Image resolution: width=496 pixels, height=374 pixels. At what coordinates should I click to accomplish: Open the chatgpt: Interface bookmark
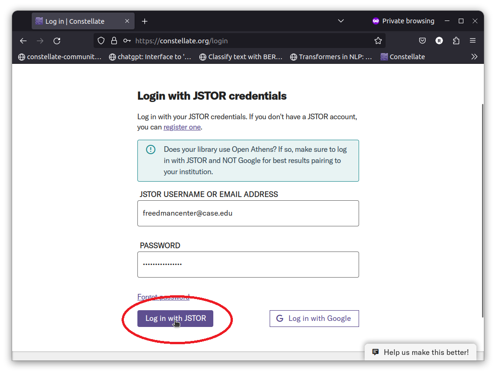point(150,57)
